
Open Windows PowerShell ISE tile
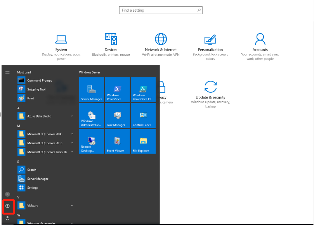tap(143, 90)
